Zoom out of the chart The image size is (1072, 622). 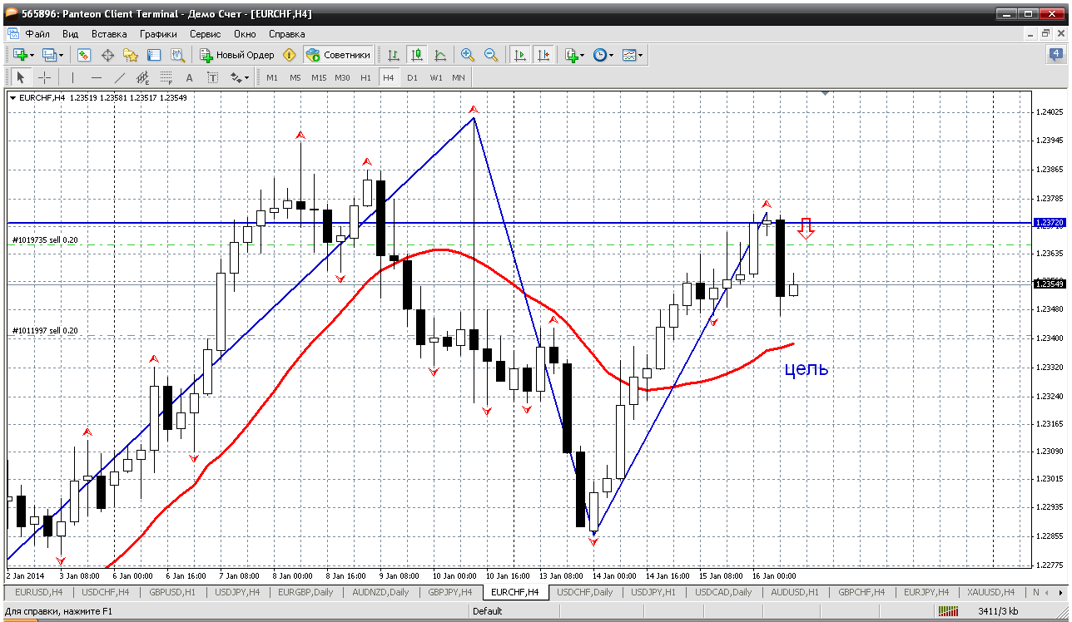(491, 55)
